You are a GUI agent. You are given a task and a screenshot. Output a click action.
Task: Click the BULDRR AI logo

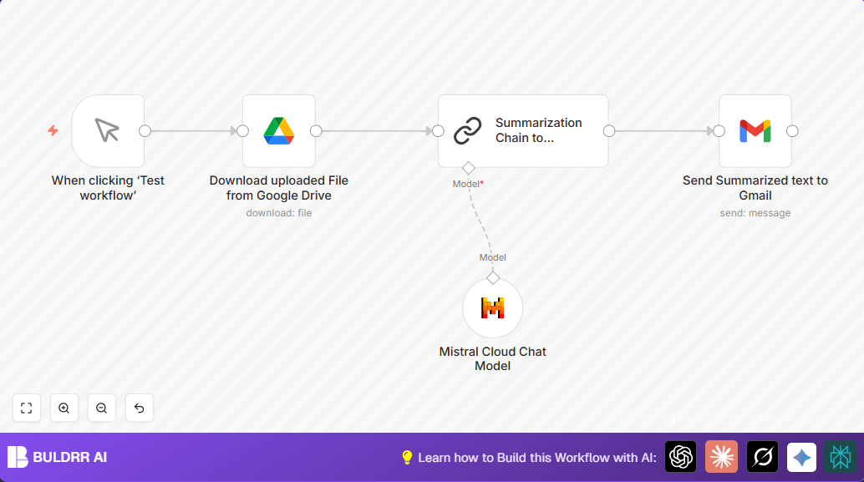pyautogui.click(x=58, y=457)
